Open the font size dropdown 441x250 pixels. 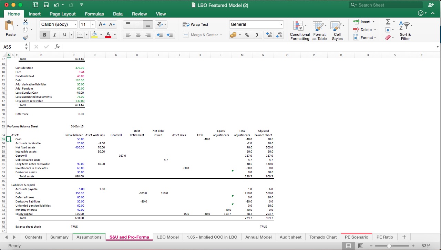pos(92,24)
